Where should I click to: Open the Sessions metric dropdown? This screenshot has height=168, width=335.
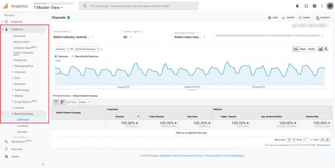coord(62,49)
